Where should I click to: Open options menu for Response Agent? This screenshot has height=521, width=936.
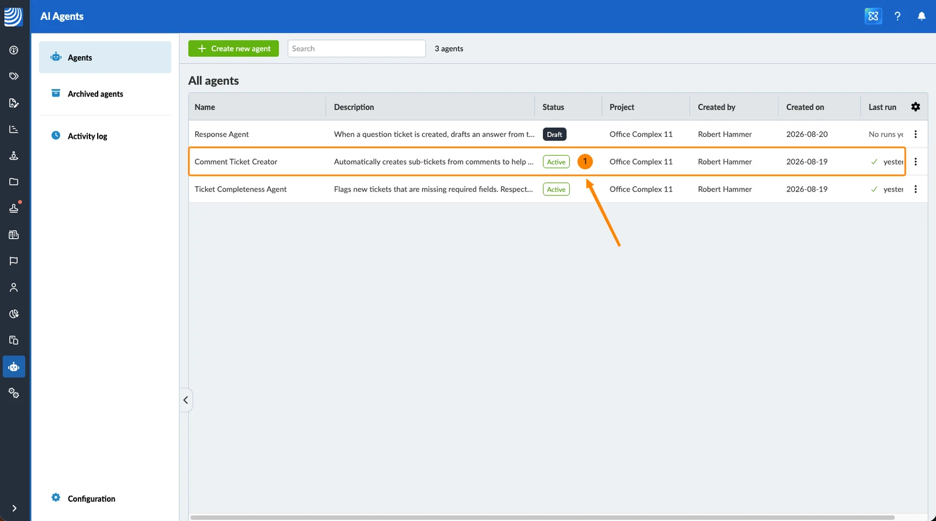[916, 134]
